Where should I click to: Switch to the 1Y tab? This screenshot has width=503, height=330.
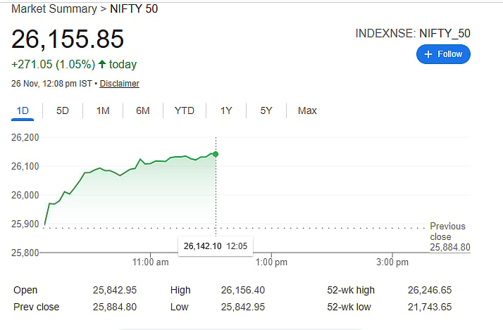[x=226, y=110]
